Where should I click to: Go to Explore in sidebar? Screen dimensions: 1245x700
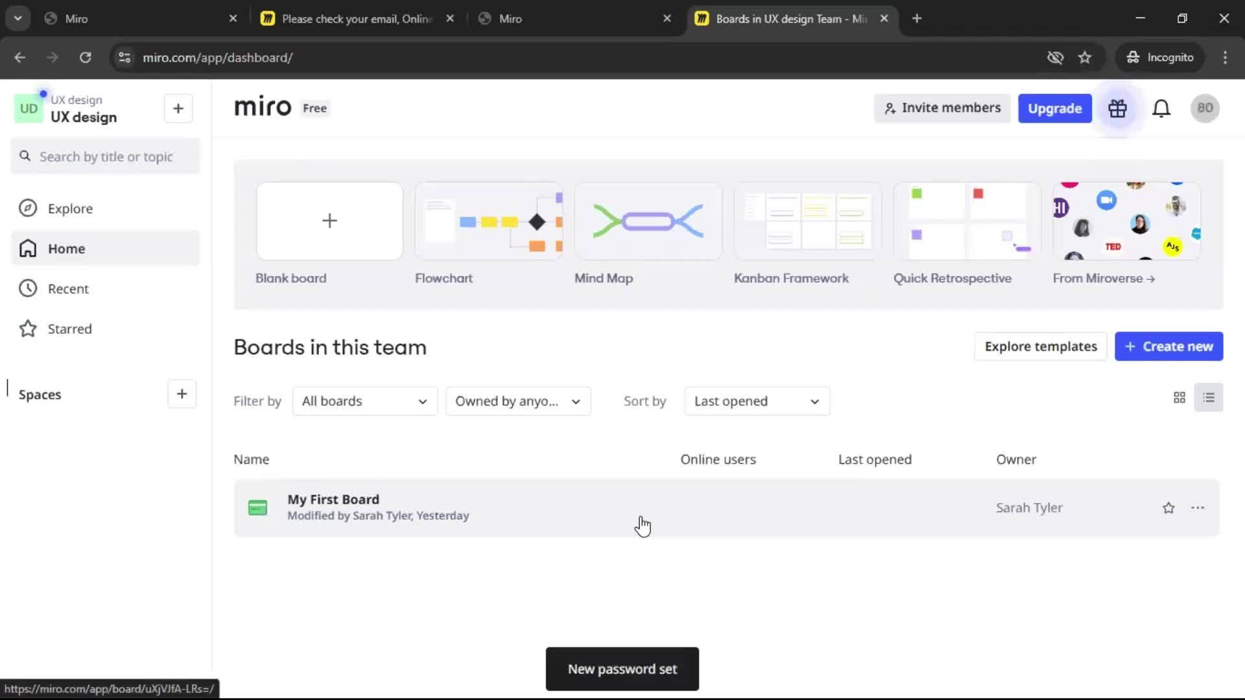coord(106,209)
